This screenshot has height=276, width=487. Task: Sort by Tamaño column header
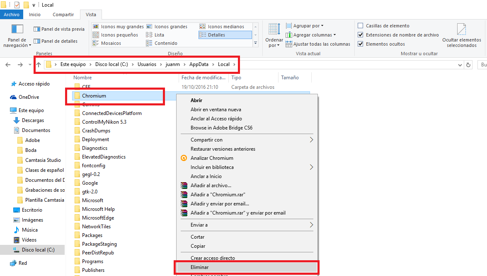point(290,78)
